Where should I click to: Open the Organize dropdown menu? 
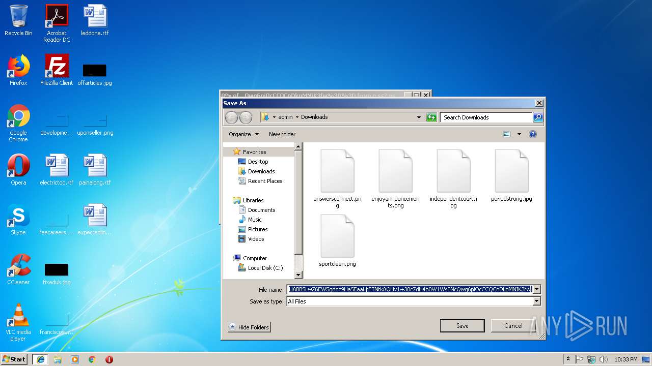click(243, 134)
